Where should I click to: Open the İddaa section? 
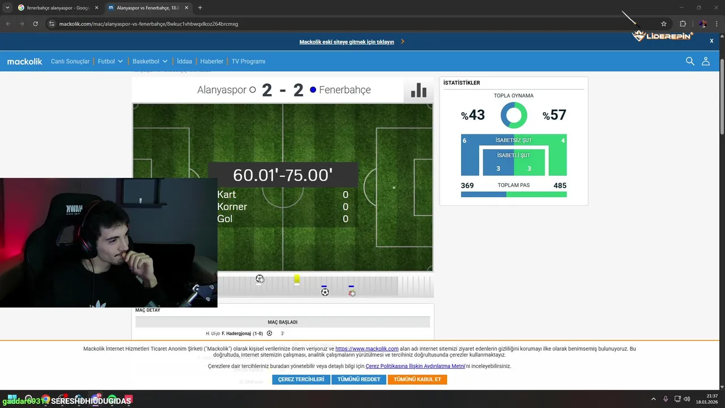pos(185,61)
